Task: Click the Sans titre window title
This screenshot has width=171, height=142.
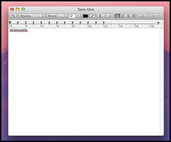Action: 86,9
